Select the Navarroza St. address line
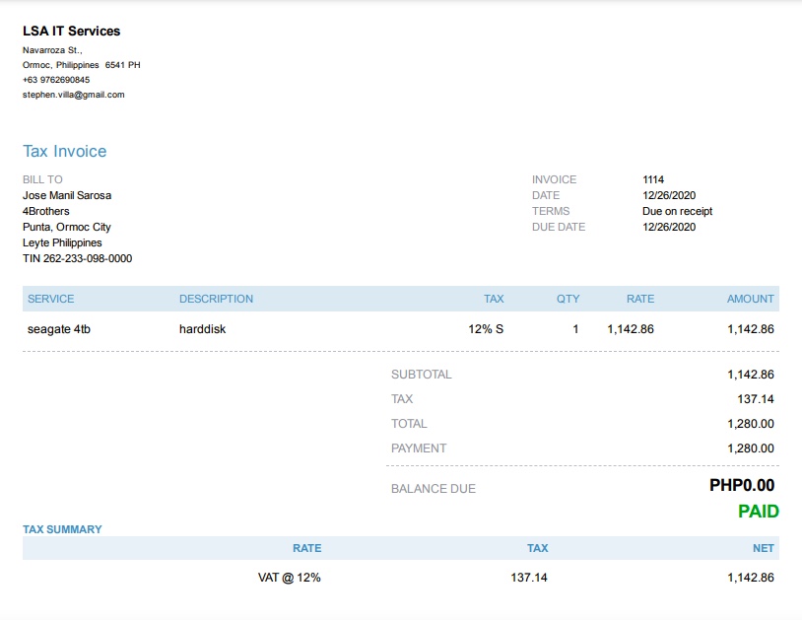The width and height of the screenshot is (802, 620). click(52, 50)
